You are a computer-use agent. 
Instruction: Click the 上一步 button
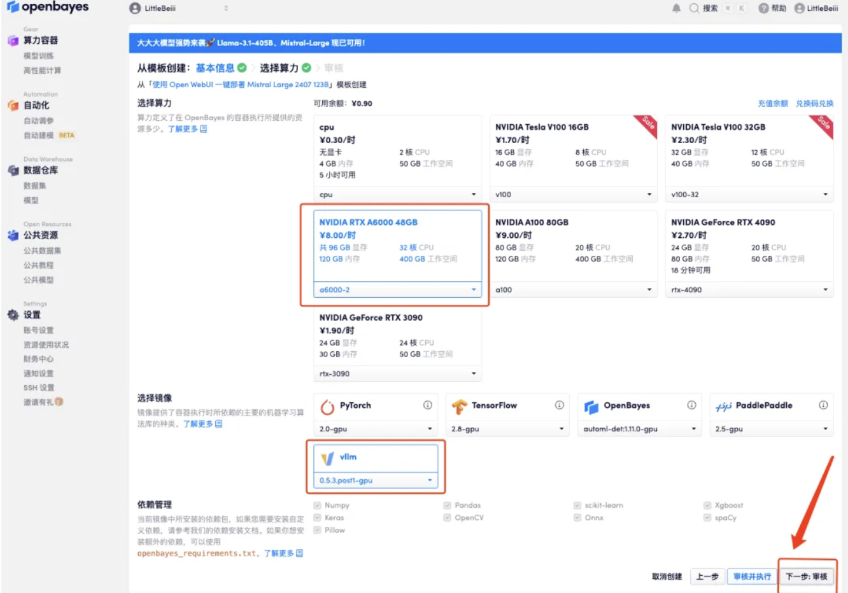[707, 577]
